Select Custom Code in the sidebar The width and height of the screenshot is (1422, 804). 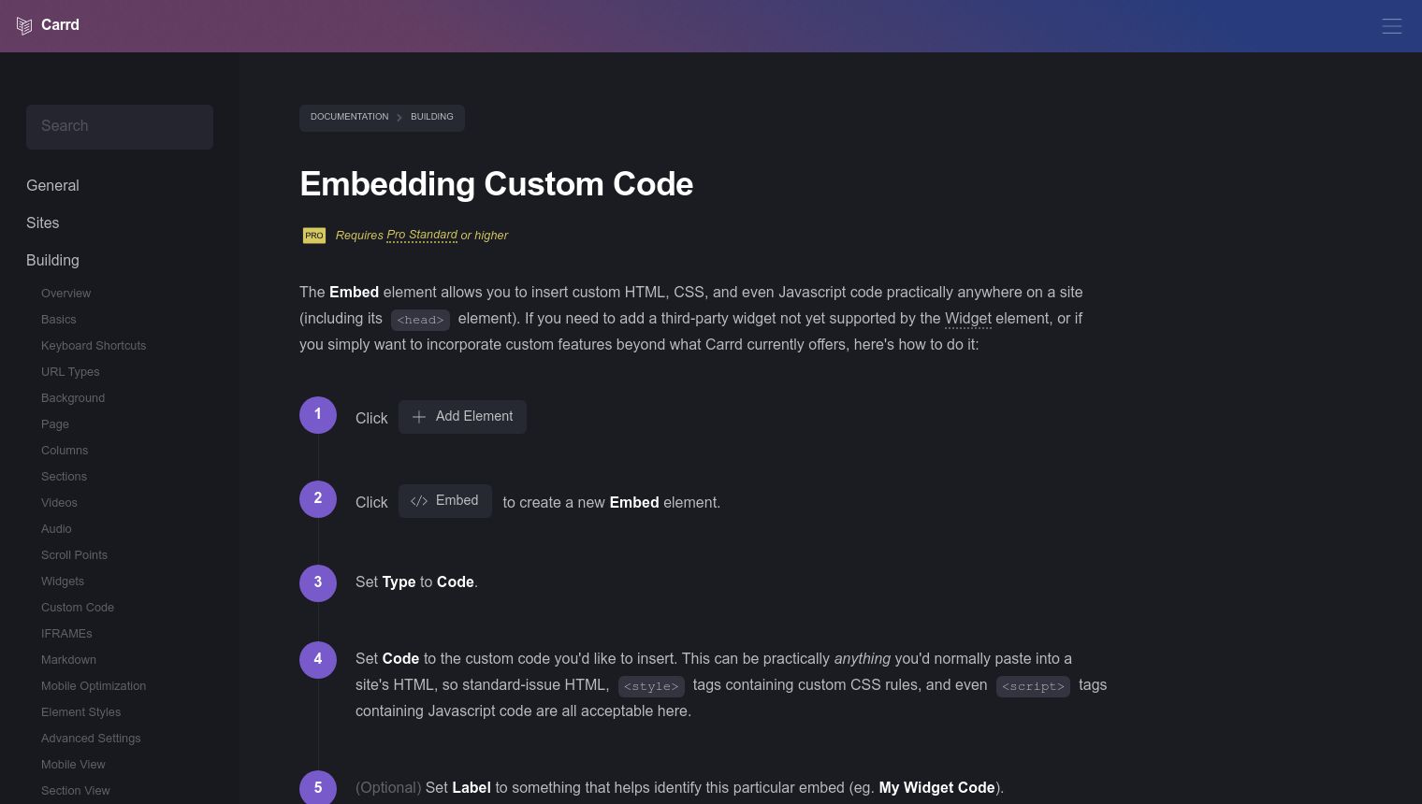point(78,608)
